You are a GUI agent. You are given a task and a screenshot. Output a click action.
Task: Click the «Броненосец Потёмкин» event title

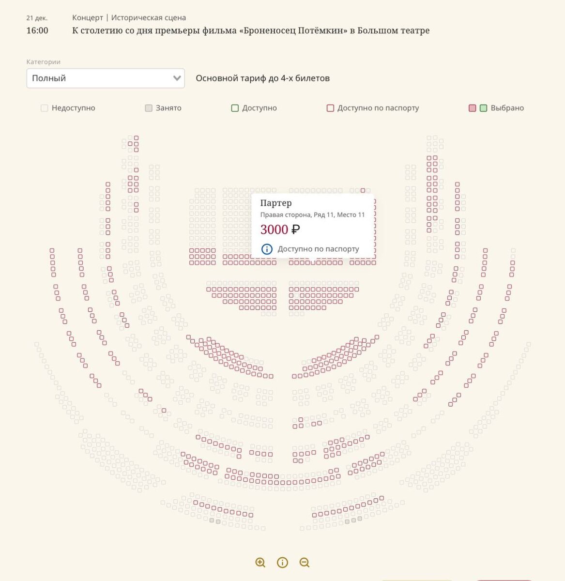click(251, 31)
